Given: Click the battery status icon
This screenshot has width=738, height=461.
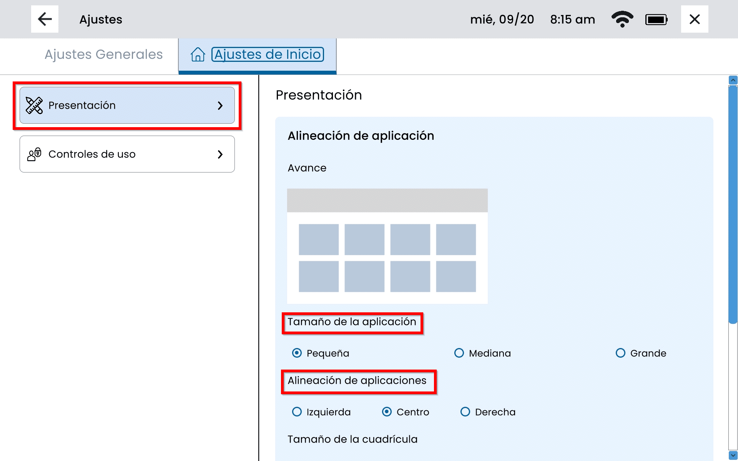Looking at the screenshot, I should coord(656,20).
